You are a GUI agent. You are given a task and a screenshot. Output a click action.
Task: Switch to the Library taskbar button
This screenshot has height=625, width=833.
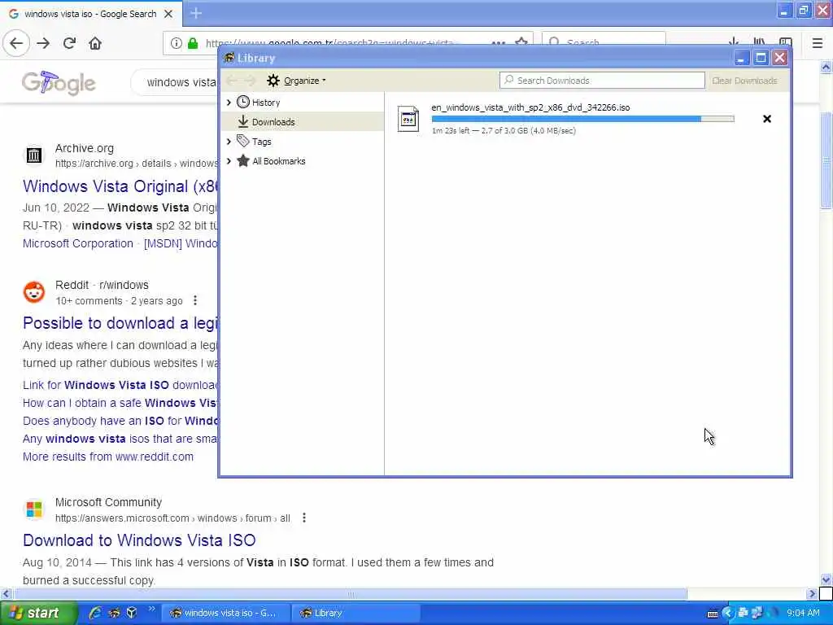(355, 613)
